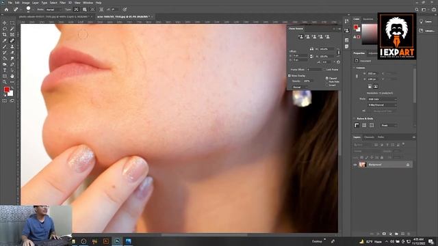Change screen mode icon in toolbox
The image size is (438, 246).
[12, 100]
